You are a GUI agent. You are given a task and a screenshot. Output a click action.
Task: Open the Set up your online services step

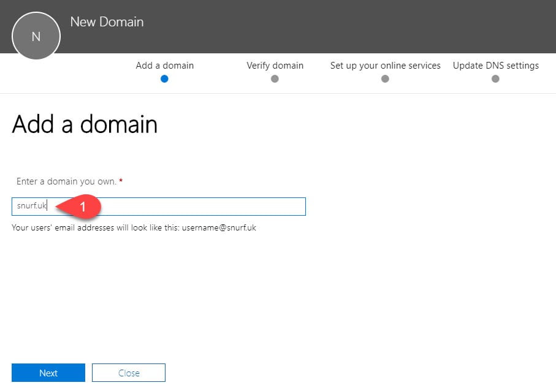point(385,66)
